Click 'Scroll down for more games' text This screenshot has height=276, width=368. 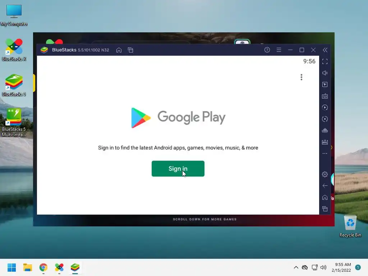click(204, 219)
